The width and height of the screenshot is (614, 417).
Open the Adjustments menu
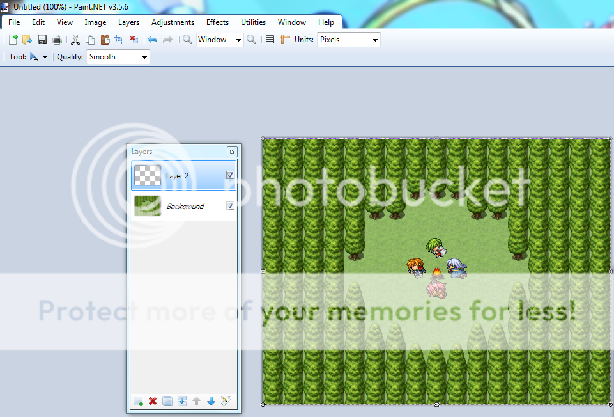[x=173, y=22]
